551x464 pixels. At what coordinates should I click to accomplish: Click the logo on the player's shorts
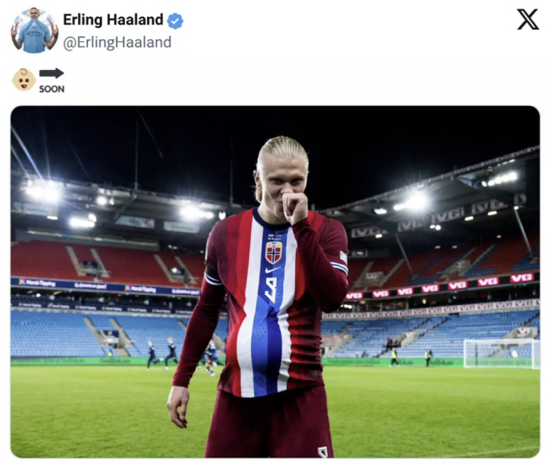[x=323, y=451]
